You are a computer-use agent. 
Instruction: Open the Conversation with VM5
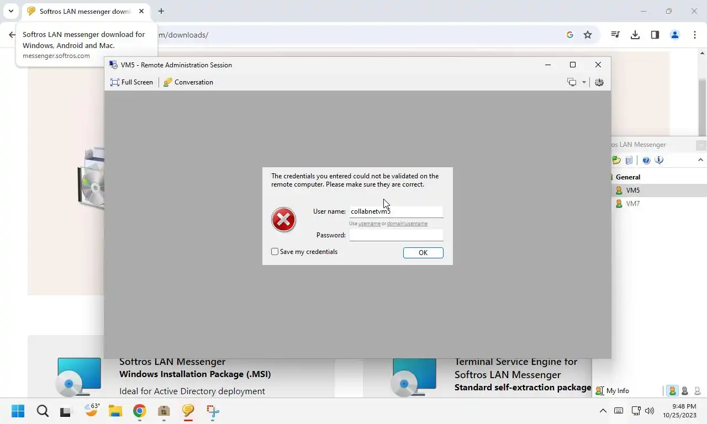tap(188, 82)
